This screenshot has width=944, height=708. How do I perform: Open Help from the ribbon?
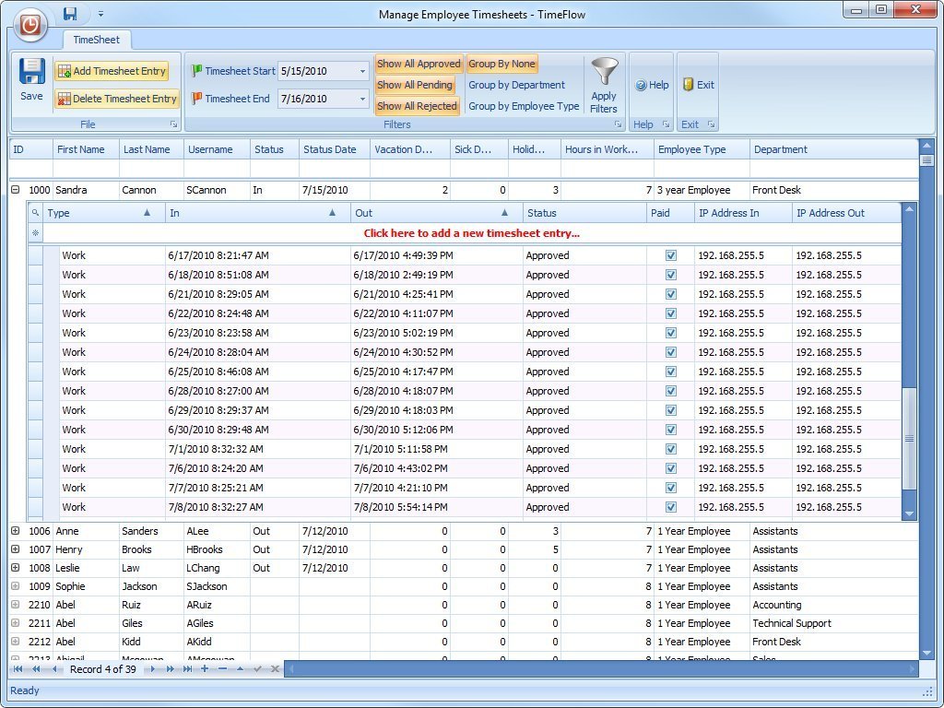click(x=652, y=85)
